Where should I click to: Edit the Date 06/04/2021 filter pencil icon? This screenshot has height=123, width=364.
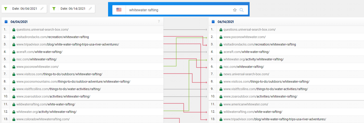click(42, 9)
